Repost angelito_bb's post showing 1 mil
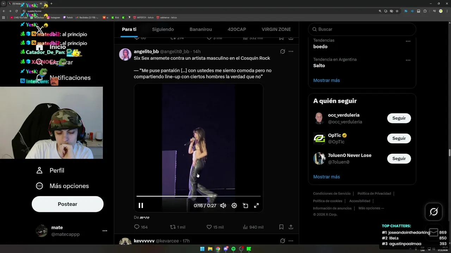This screenshot has width=451, height=253. pyautogui.click(x=178, y=227)
